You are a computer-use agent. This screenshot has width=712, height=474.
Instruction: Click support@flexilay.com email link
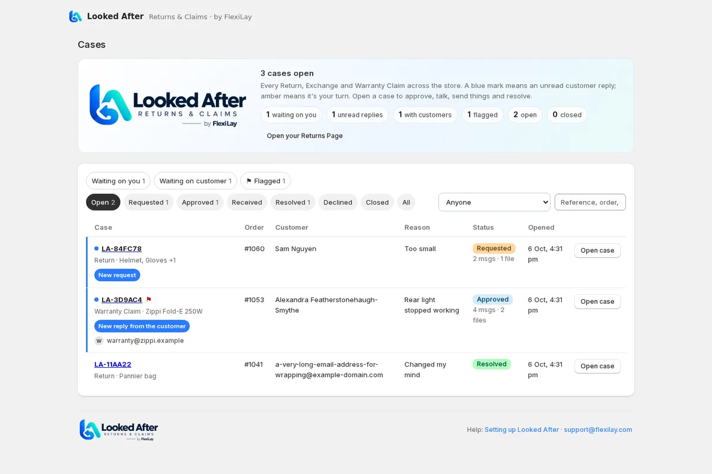click(x=598, y=430)
